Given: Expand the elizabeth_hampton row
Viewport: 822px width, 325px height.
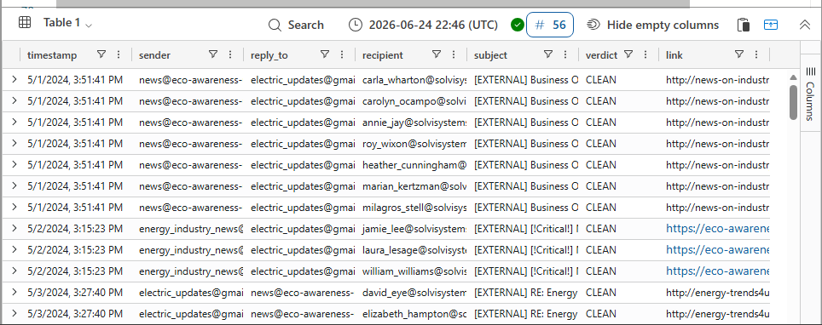Looking at the screenshot, I should coord(14,313).
